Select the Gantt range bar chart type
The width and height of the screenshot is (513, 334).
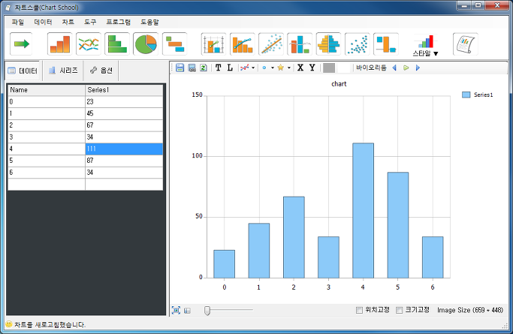(174, 44)
